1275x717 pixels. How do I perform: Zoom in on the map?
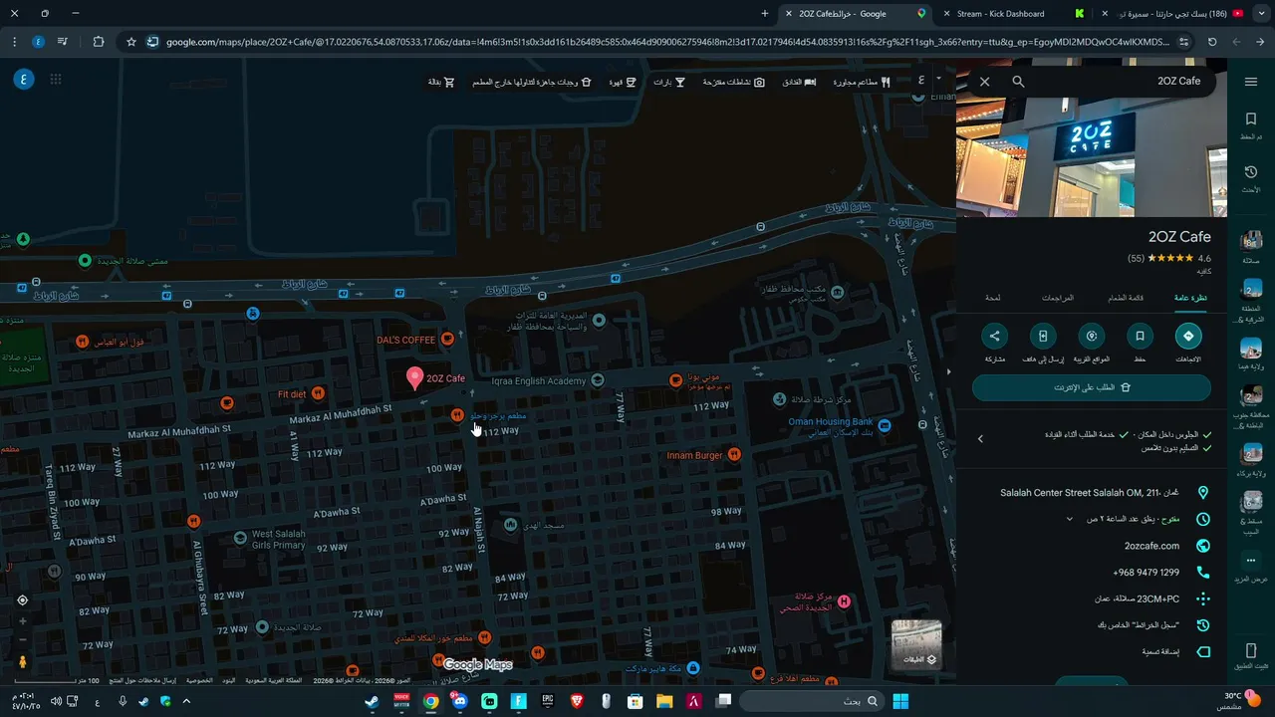coord(22,621)
